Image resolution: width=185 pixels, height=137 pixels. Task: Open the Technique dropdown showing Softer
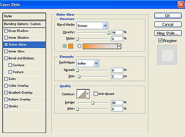(x=88, y=63)
